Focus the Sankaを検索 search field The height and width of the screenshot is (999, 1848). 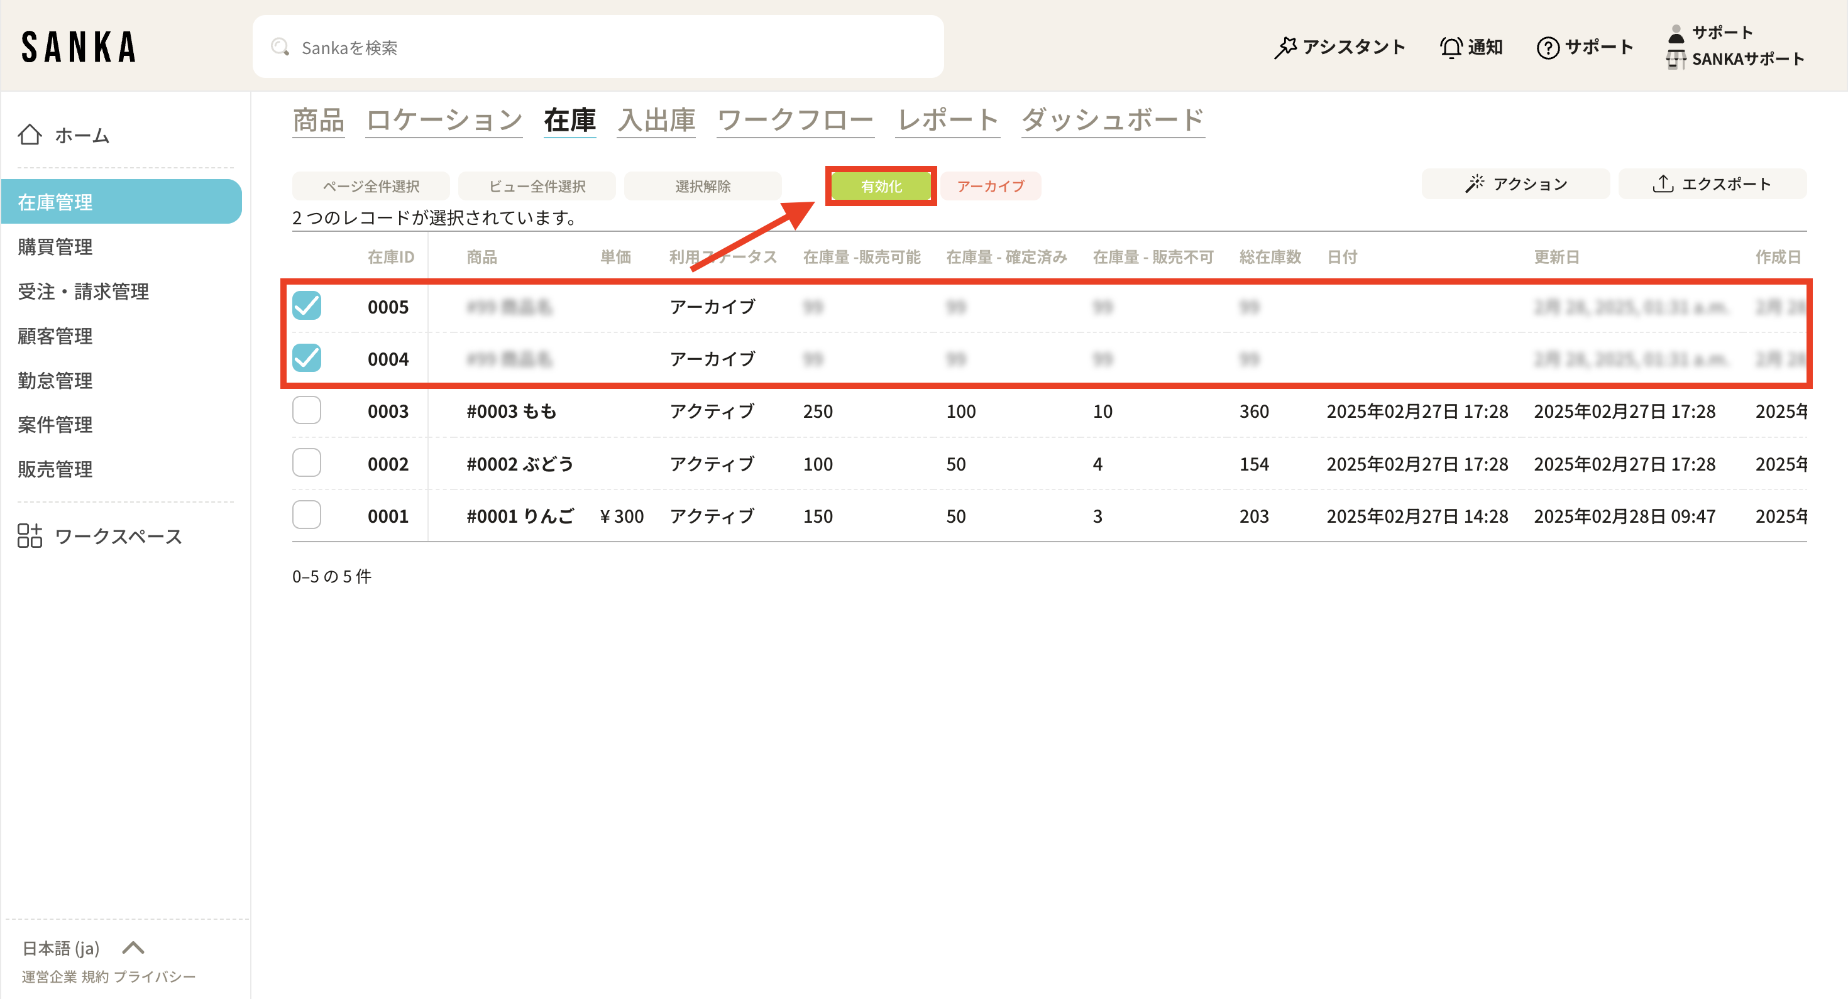610,47
